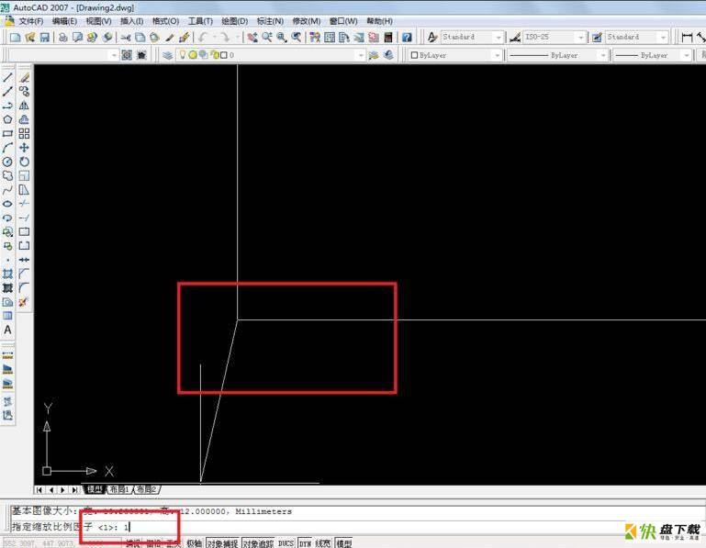Select the Rotate modify tool
Image resolution: width=706 pixels, height=548 pixels.
[24, 162]
